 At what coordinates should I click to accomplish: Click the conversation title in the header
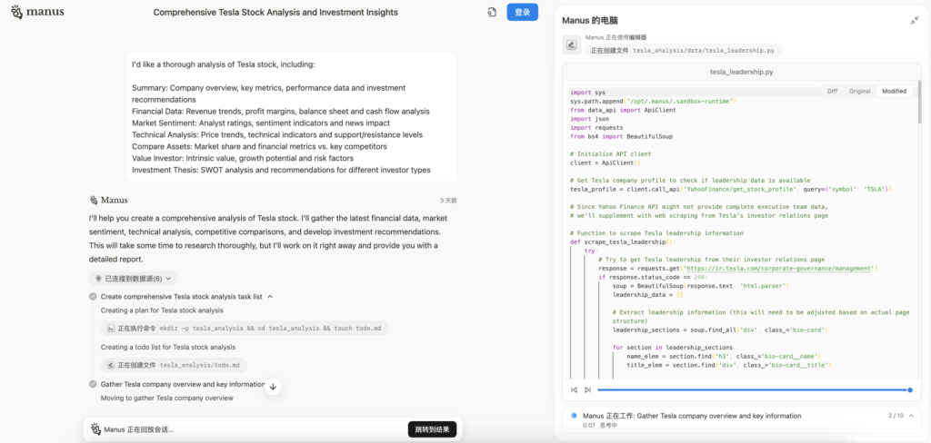point(275,13)
